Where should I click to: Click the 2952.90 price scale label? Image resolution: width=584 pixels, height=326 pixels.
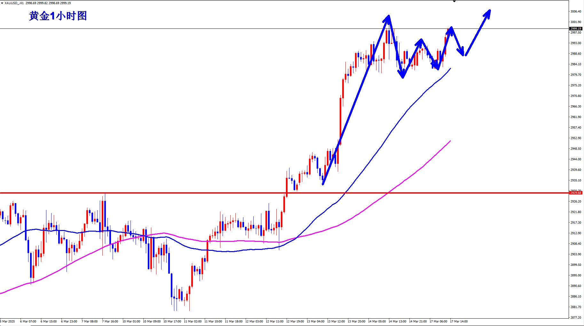576,138
